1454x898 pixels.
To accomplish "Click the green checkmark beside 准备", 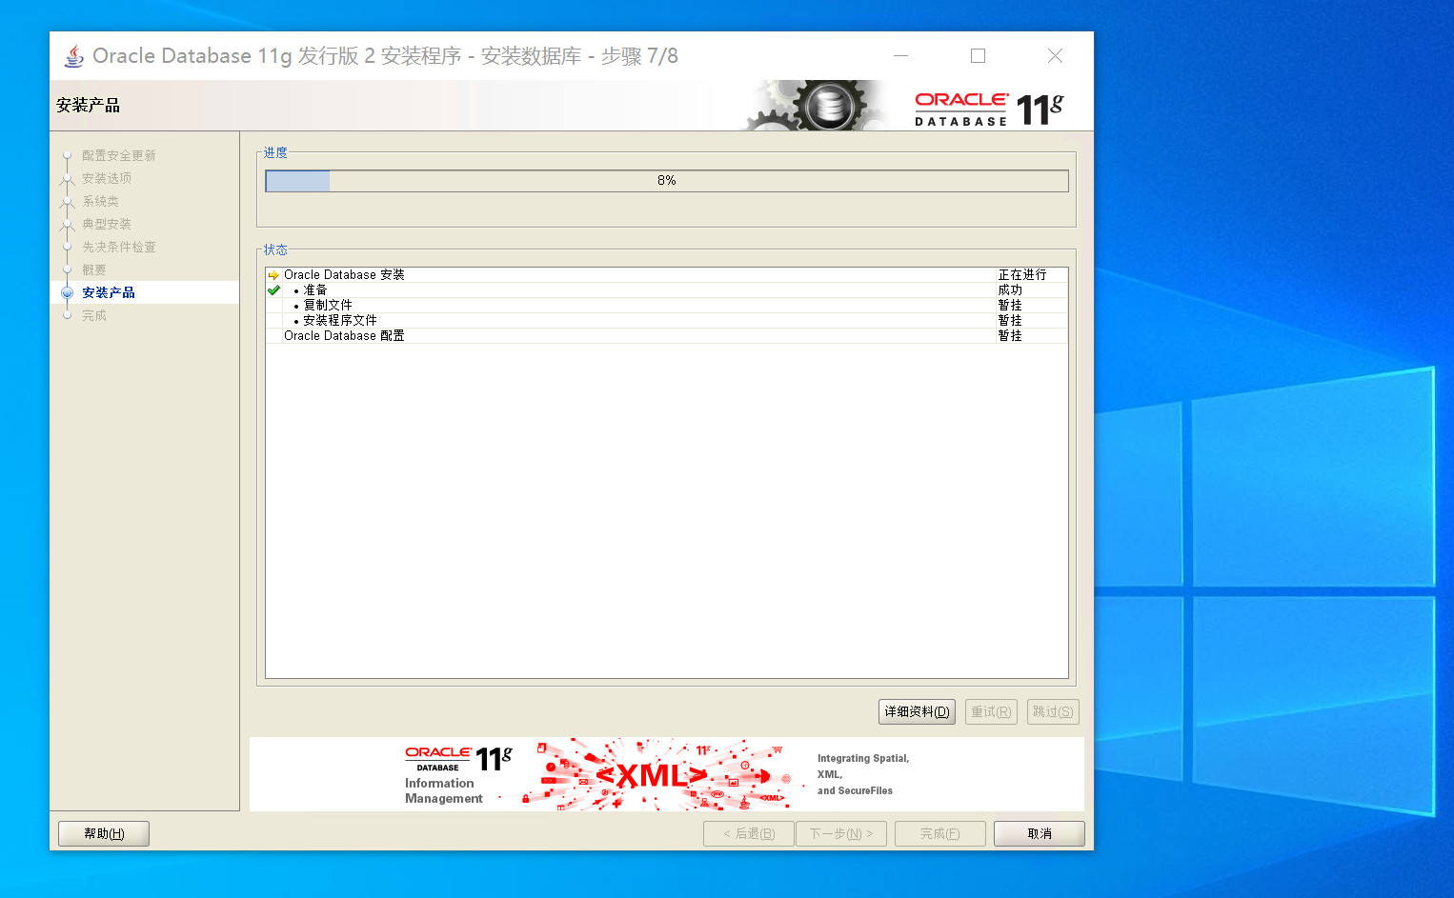I will click(273, 290).
